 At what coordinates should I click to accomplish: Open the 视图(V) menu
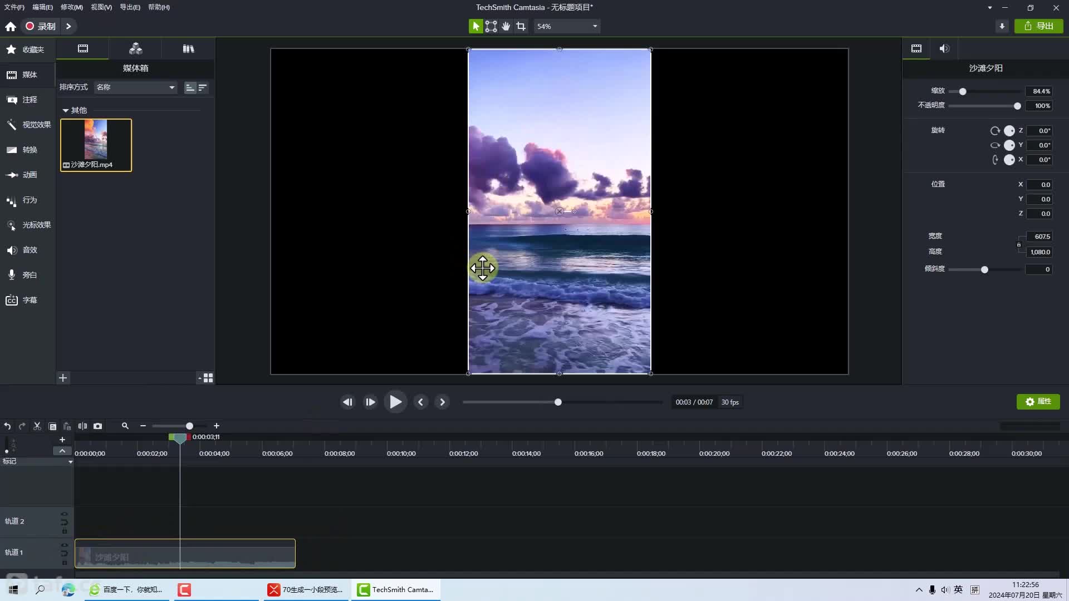[x=101, y=7]
